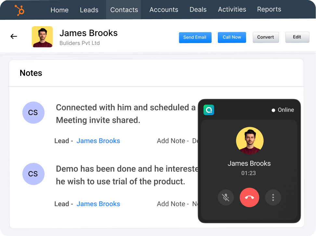316x236 pixels.
Task: Click the Online status indicator
Action: (283, 110)
